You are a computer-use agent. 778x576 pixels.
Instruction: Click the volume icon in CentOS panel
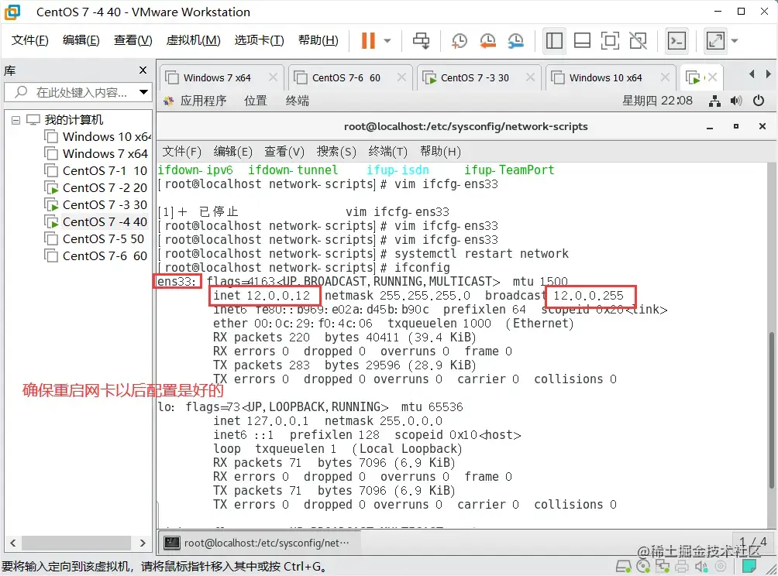[736, 101]
